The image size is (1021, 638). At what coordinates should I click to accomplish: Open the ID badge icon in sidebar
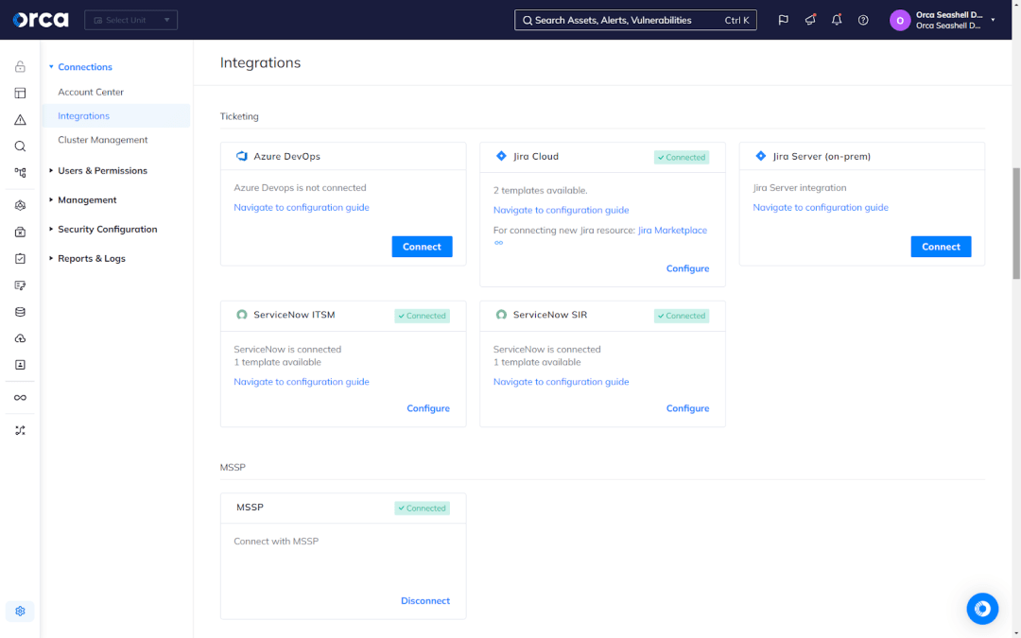coord(20,365)
